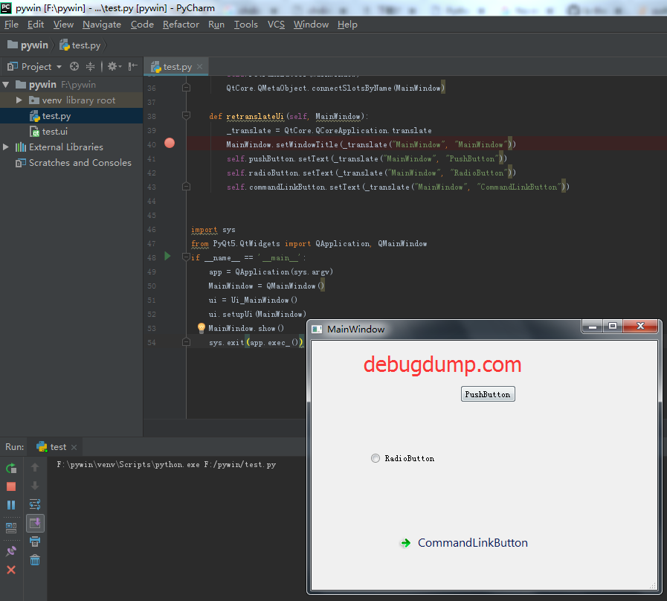This screenshot has width=667, height=601.
Task: Click the PushButton in MainWindow
Action: pyautogui.click(x=488, y=394)
